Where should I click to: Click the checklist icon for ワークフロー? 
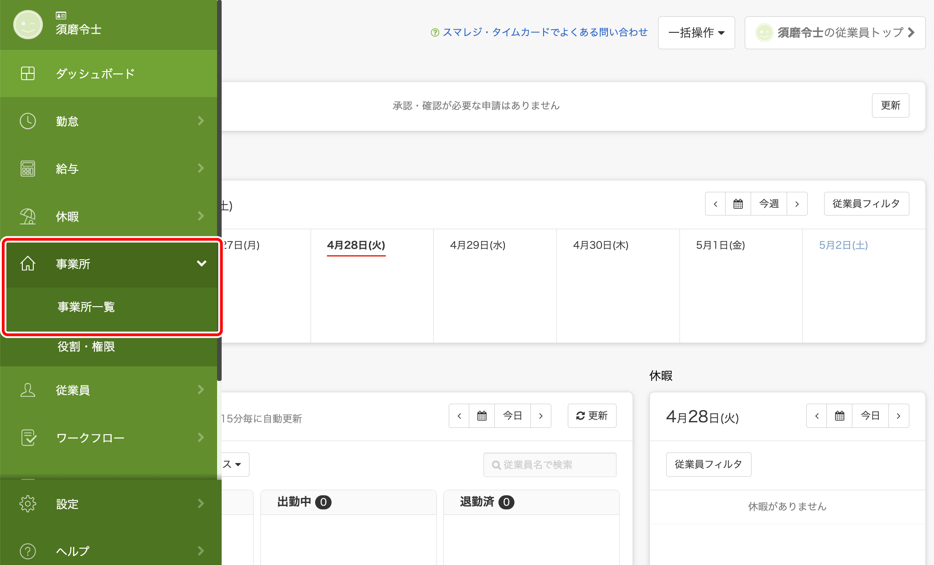(x=29, y=437)
